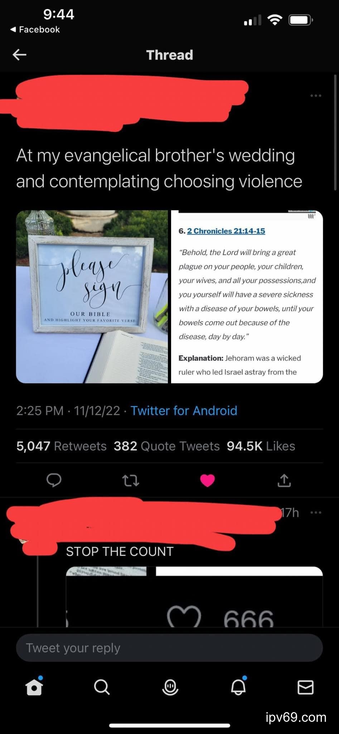Open the Notifications bell icon
This screenshot has height=734, width=339.
(238, 686)
